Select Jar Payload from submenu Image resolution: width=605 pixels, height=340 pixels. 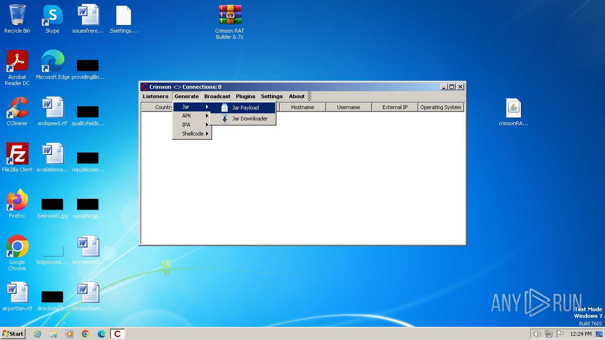click(242, 108)
